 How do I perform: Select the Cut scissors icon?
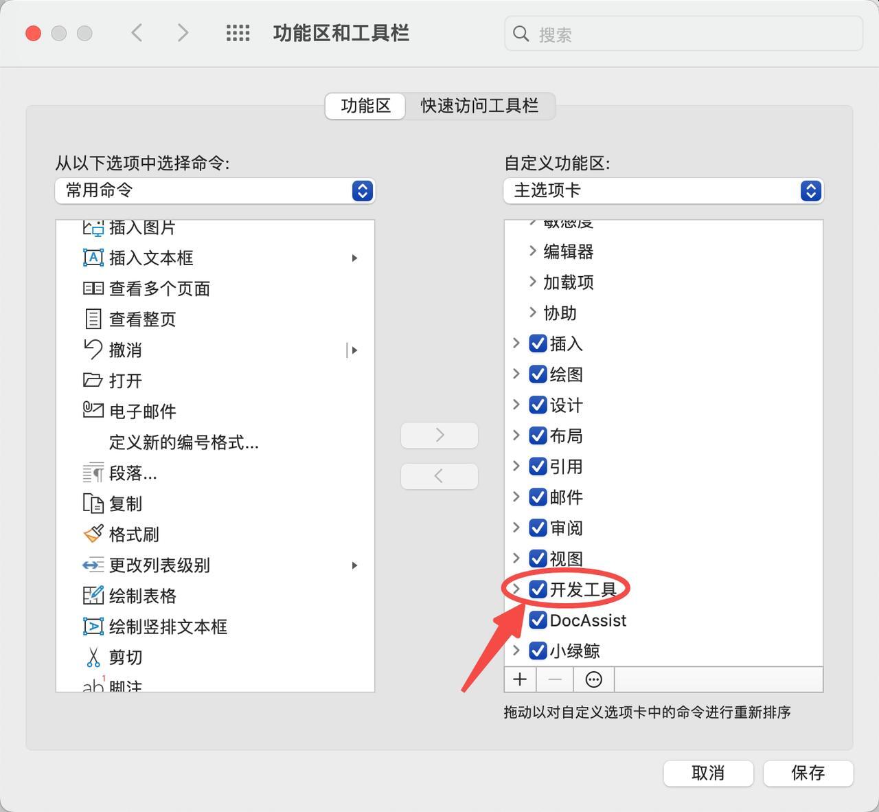[93, 657]
